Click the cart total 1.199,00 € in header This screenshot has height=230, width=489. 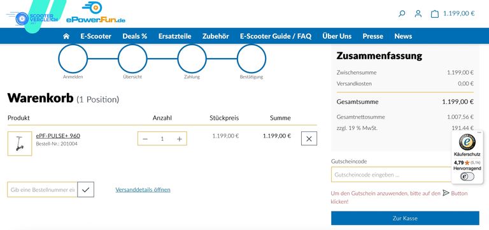coord(458,13)
